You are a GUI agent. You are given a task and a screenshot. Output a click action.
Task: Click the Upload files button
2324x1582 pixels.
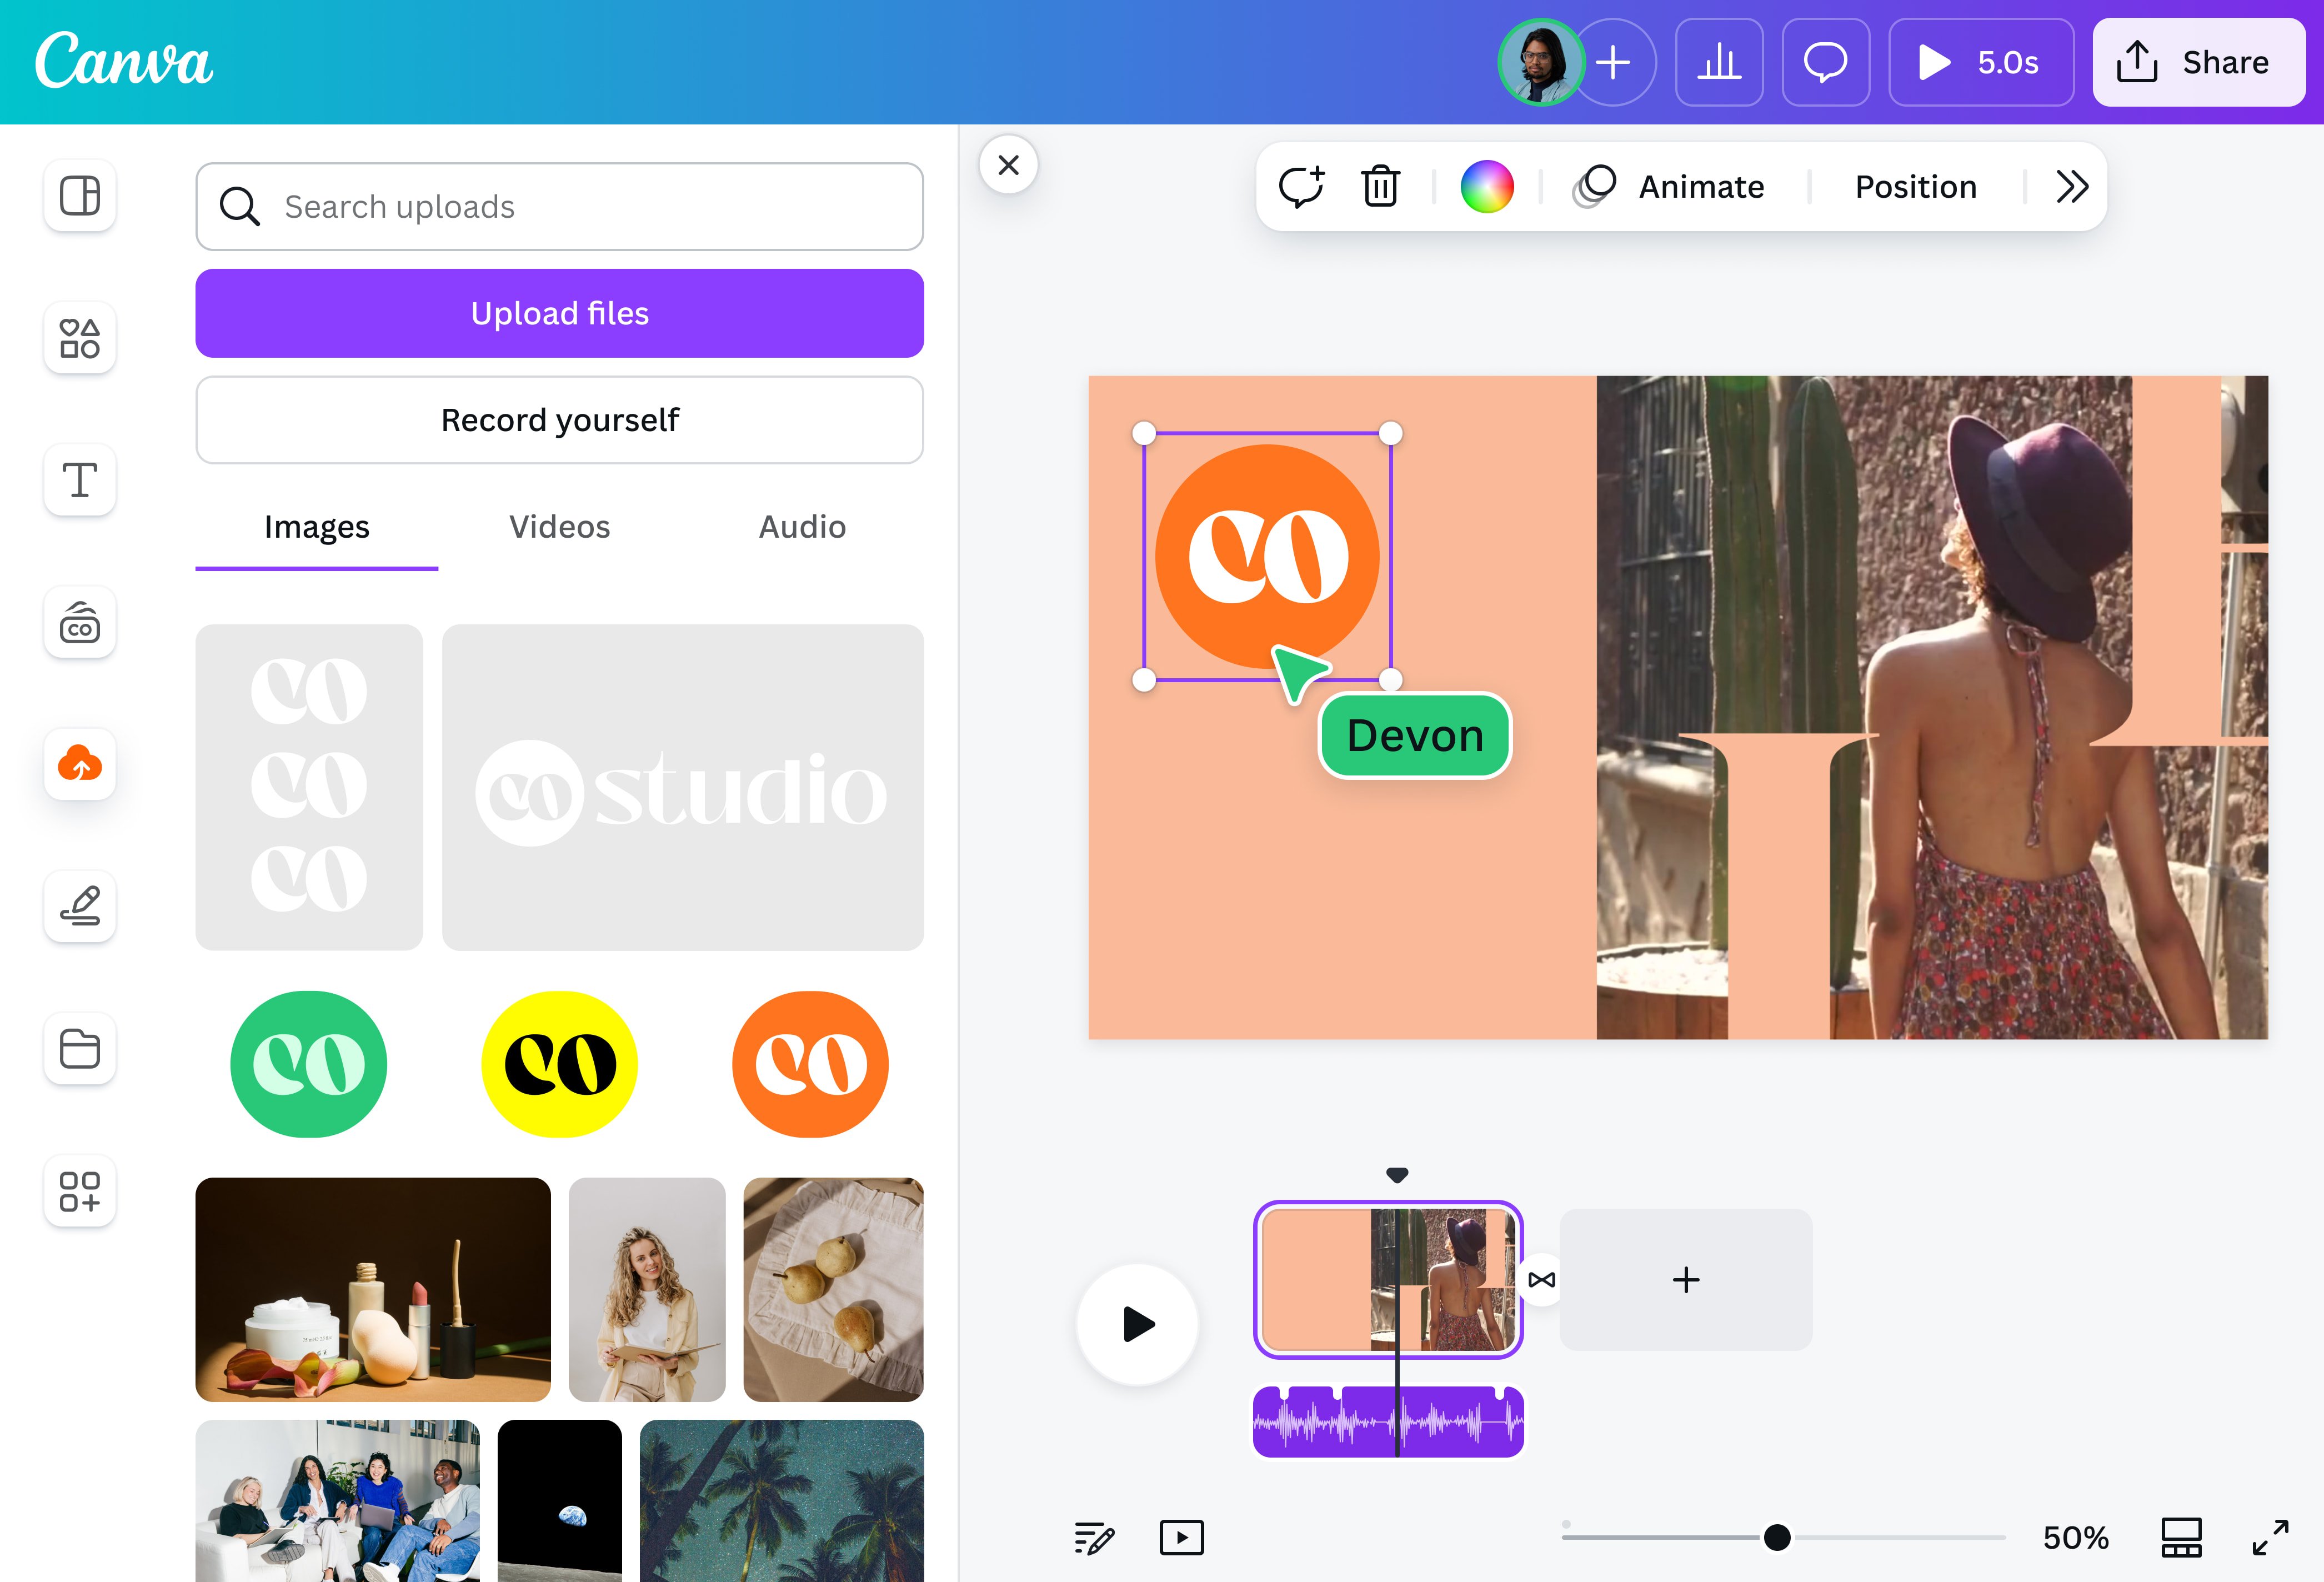[x=559, y=313]
